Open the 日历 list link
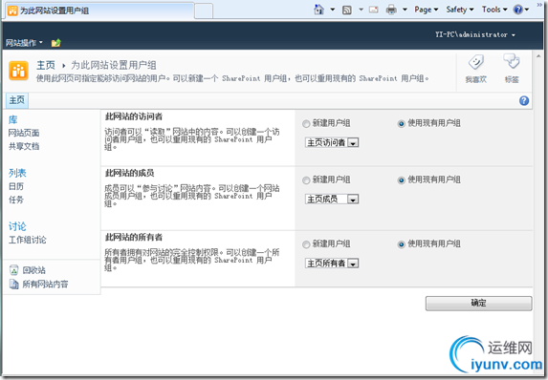This screenshot has height=380, width=548. coord(16,186)
